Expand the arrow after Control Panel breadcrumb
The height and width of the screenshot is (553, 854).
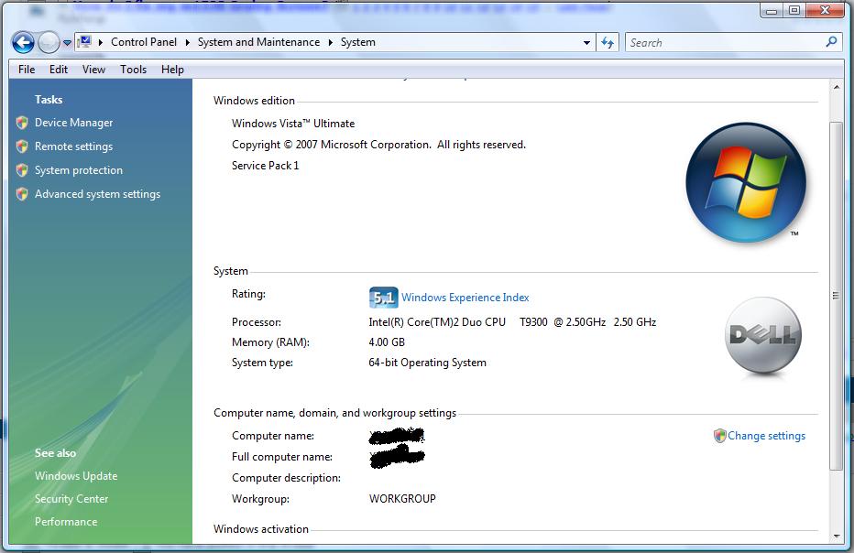pos(187,42)
